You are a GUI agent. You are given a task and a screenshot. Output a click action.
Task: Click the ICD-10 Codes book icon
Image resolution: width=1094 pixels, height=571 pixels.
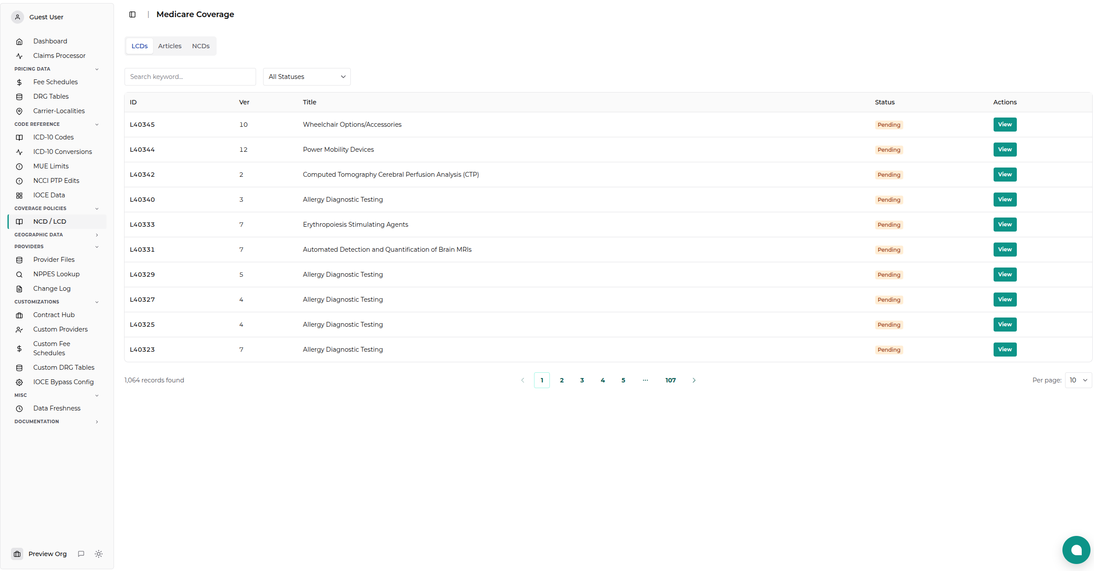(19, 138)
